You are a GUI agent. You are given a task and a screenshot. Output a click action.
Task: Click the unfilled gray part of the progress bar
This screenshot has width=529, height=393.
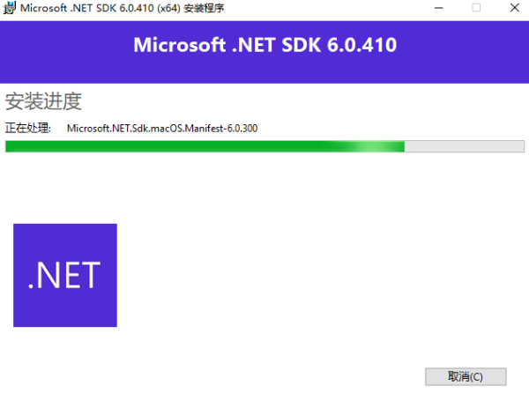click(465, 146)
